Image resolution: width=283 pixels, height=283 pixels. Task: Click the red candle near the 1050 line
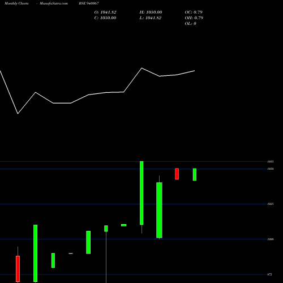(177, 174)
